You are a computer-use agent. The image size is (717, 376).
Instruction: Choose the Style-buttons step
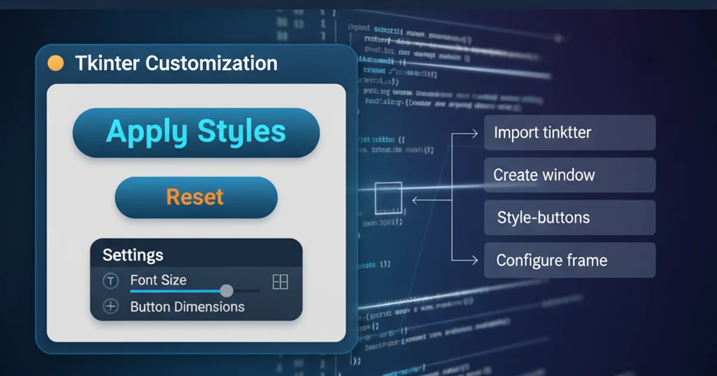pyautogui.click(x=569, y=218)
